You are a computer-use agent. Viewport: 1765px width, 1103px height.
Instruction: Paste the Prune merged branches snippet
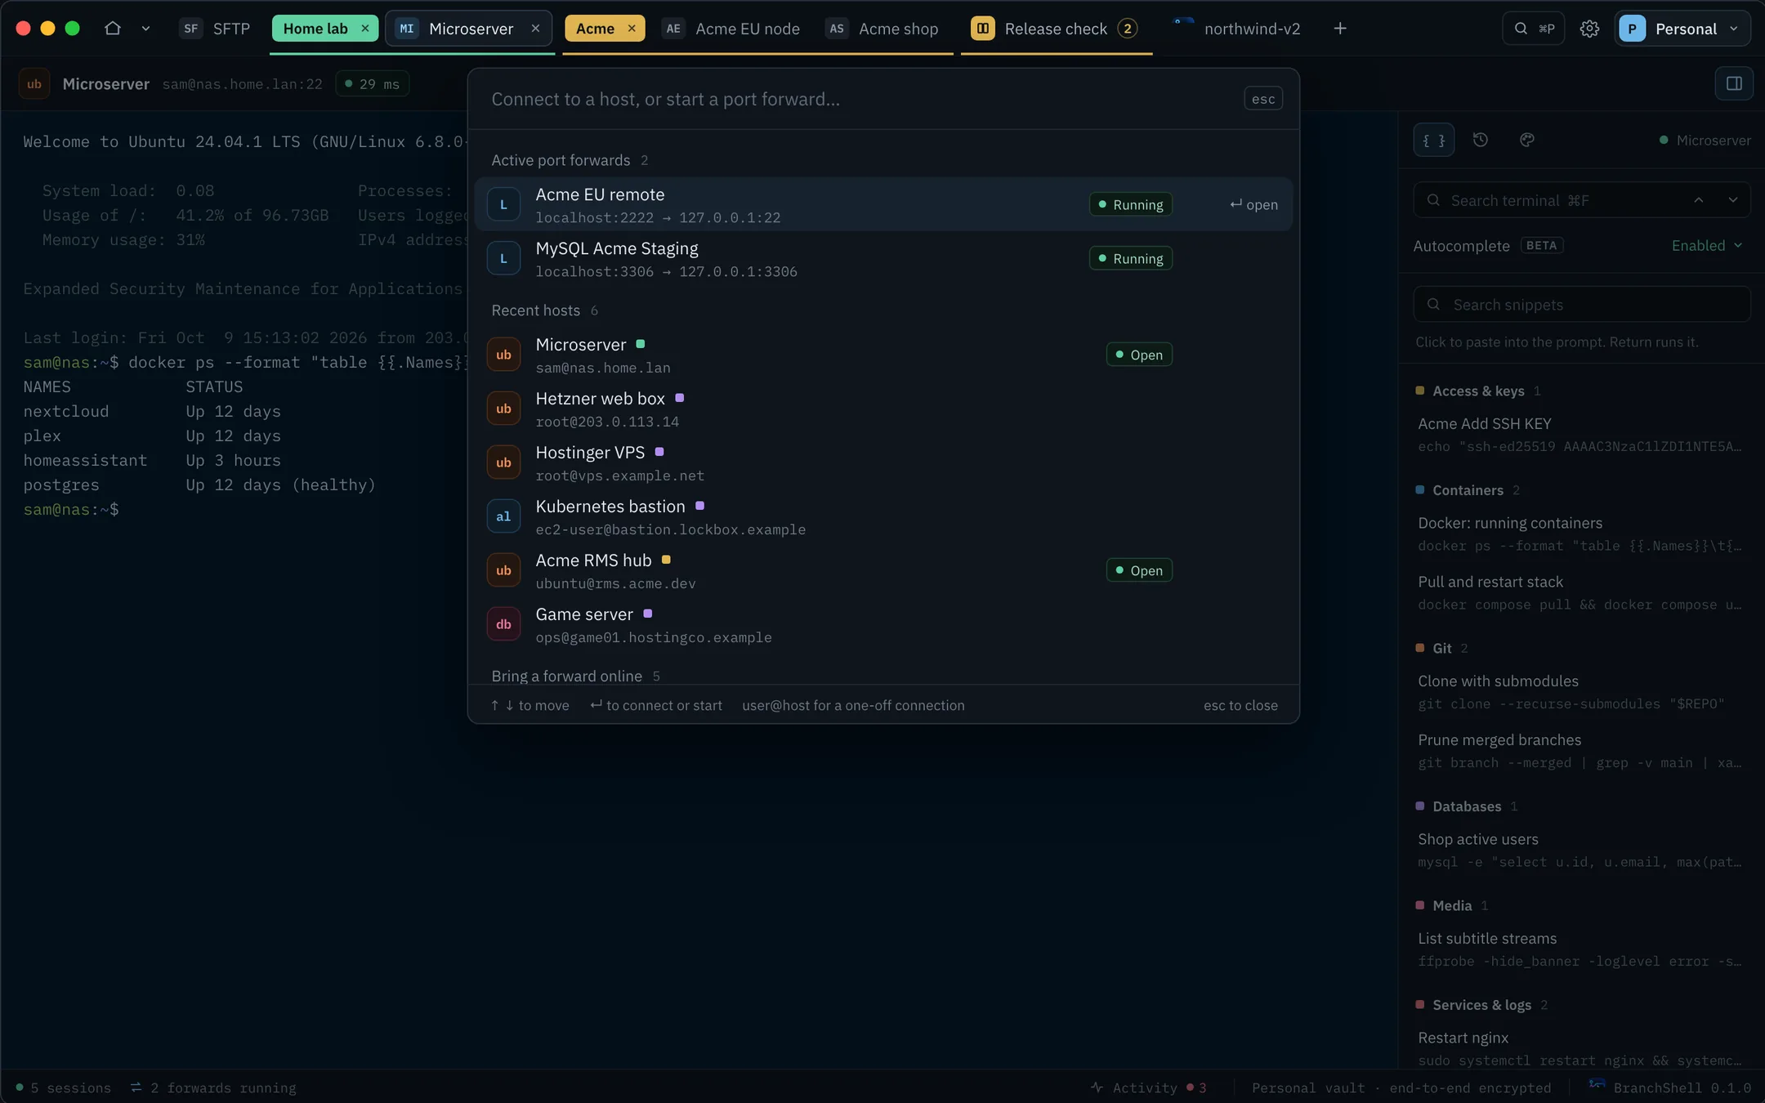point(1580,751)
